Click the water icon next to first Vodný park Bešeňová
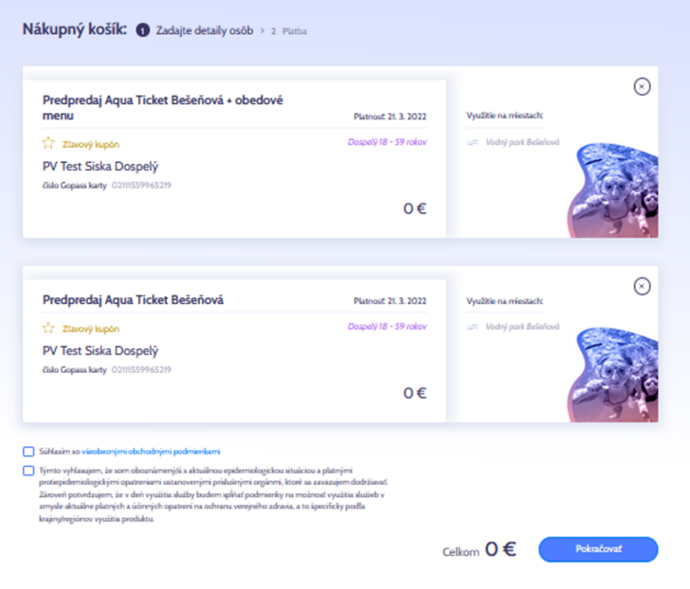Image resolution: width=690 pixels, height=589 pixels. 473,142
